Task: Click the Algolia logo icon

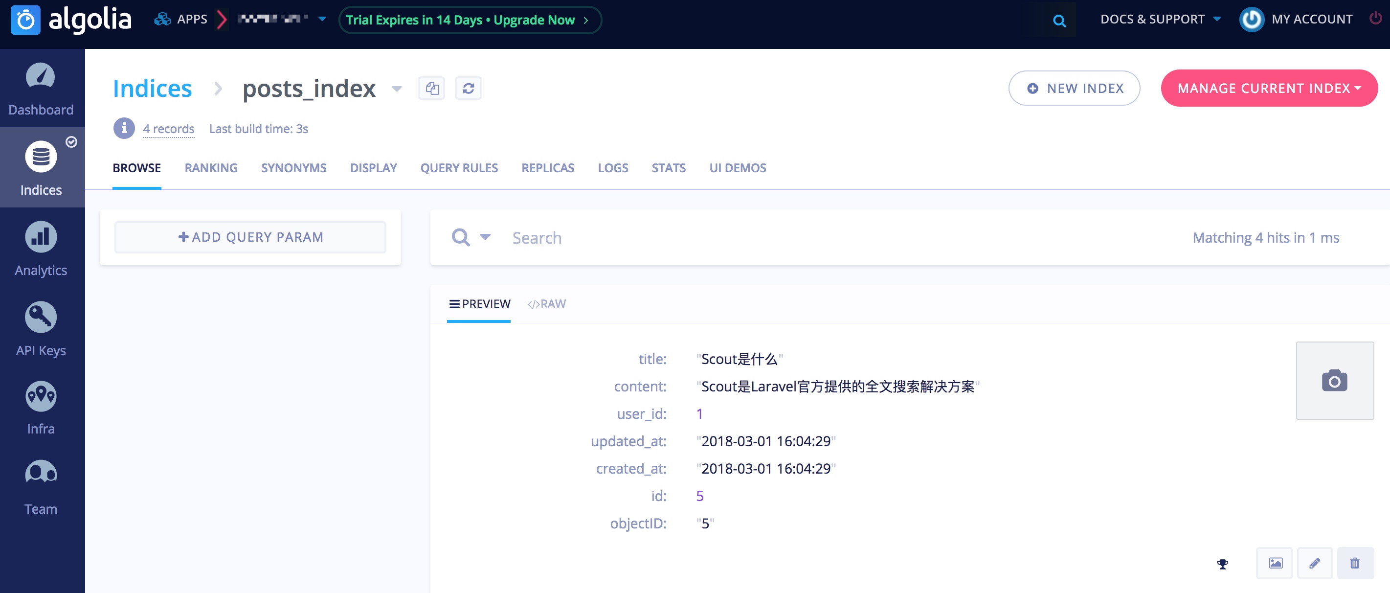Action: click(25, 20)
